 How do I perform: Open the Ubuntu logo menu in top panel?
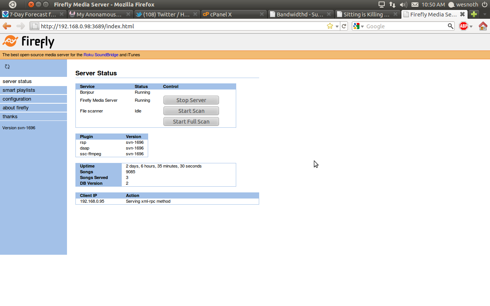pos(13,5)
